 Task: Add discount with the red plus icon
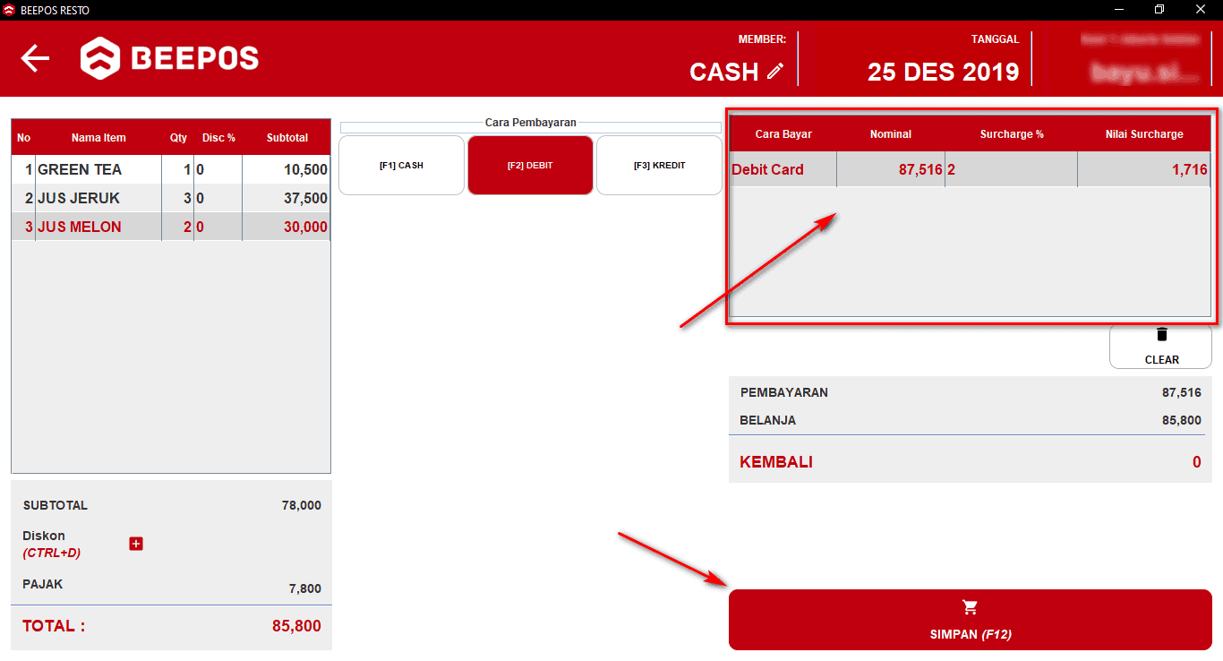point(136,544)
